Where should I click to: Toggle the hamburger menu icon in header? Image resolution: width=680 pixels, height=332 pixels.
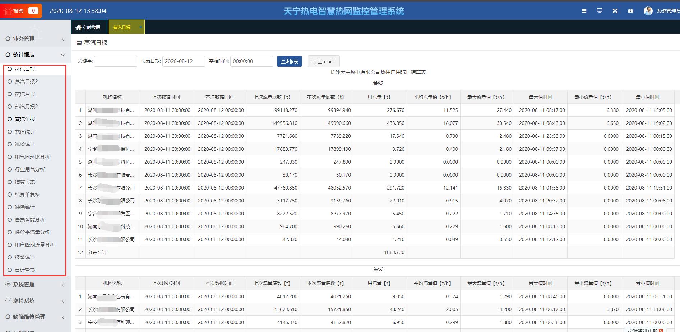point(584,11)
